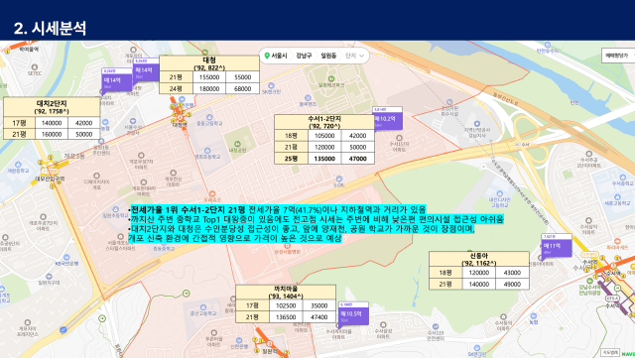Click the 학여울역 station label
Screen dimensions: 635x358
click(29, 50)
